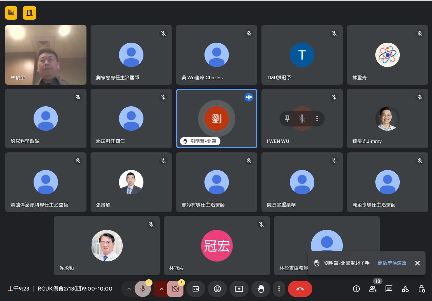Click the name 院長室盧星華
Viewport: 432px width, 301px height.
pyautogui.click(x=281, y=205)
